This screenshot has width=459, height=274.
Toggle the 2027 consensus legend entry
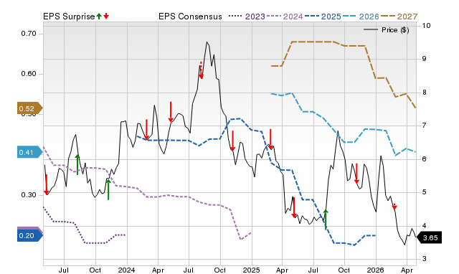coord(399,16)
